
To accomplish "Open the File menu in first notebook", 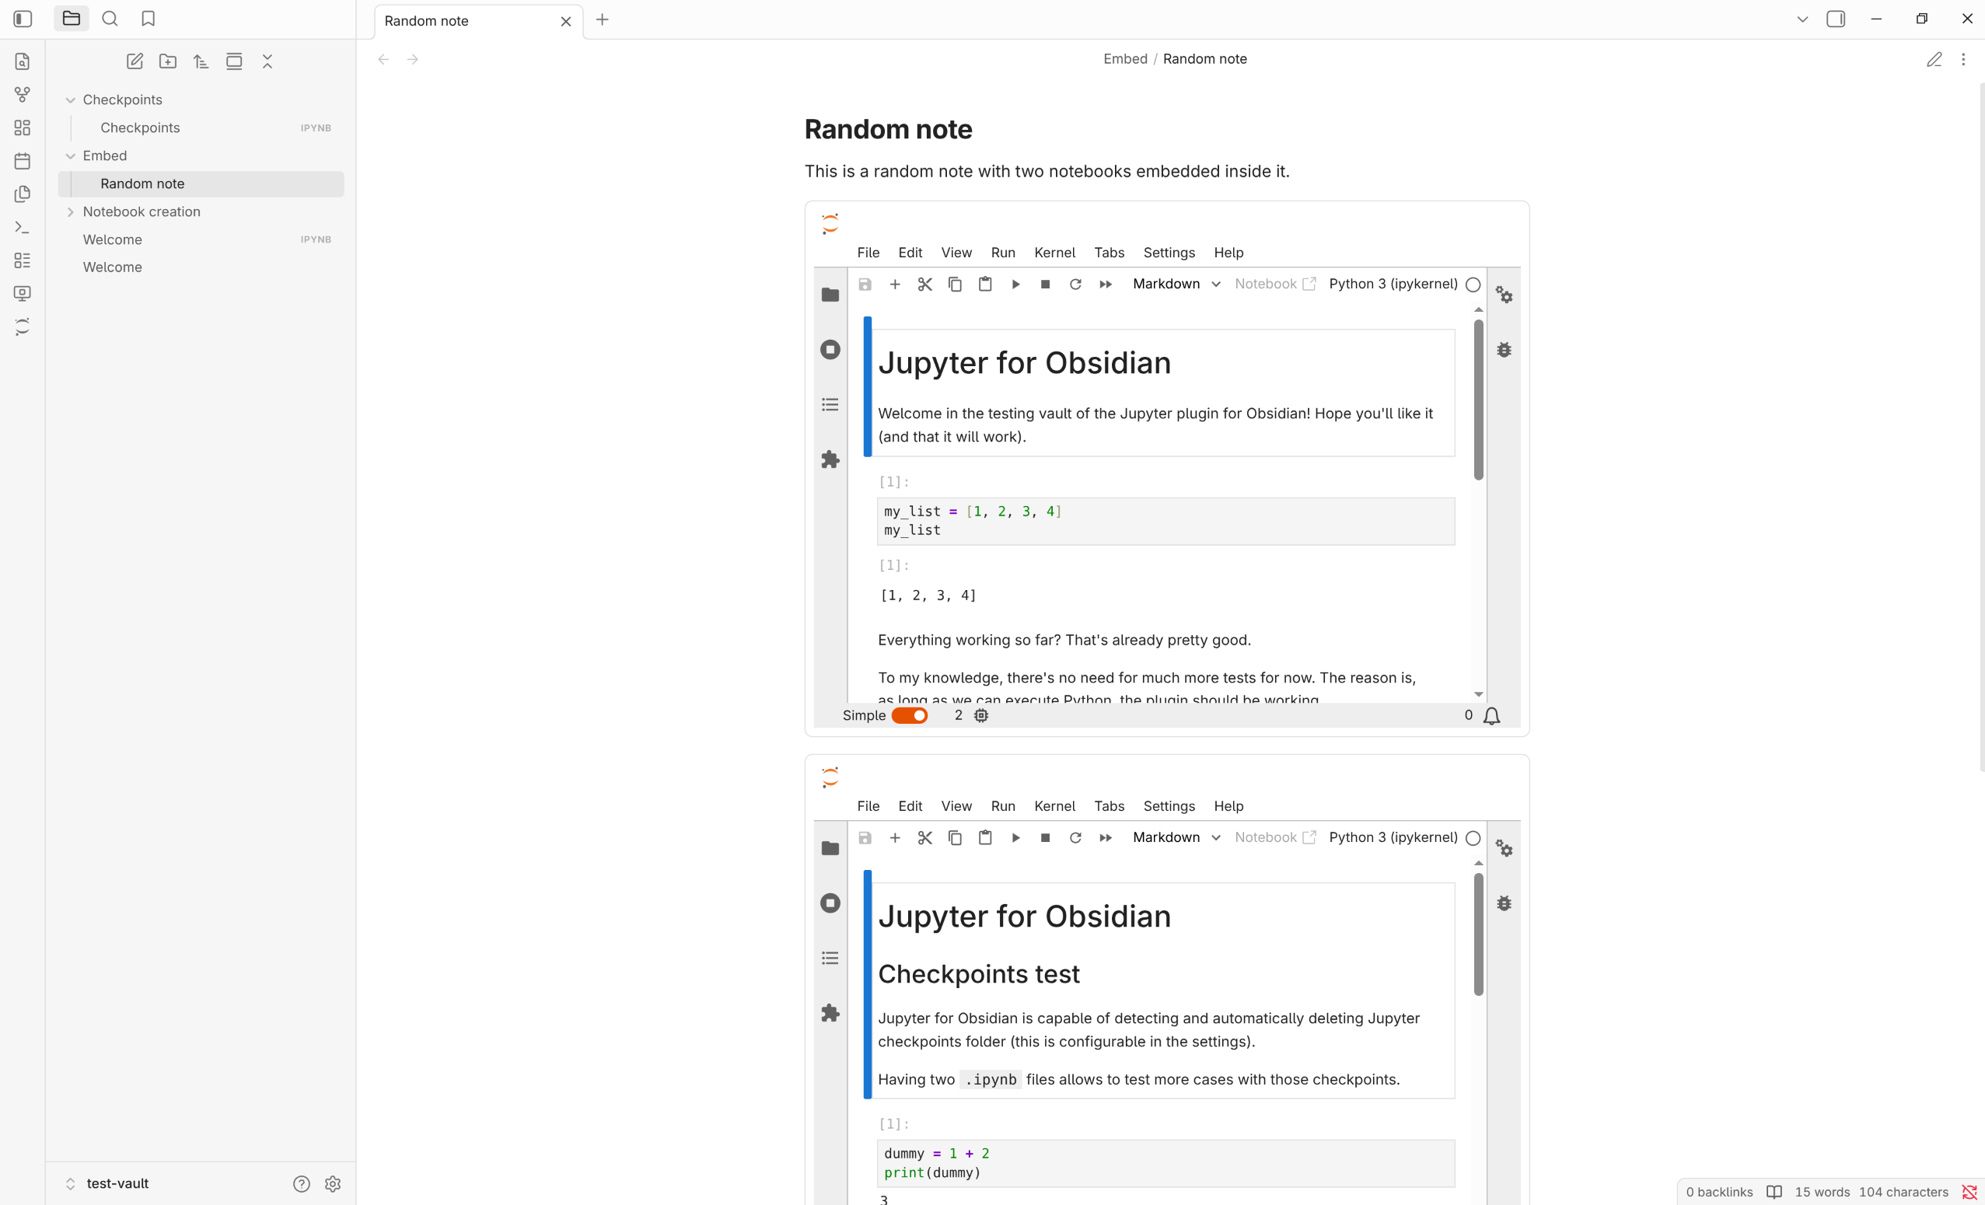I will coord(868,252).
